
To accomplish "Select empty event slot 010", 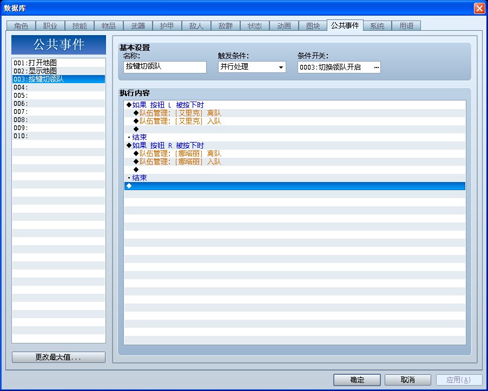I will tap(58, 136).
